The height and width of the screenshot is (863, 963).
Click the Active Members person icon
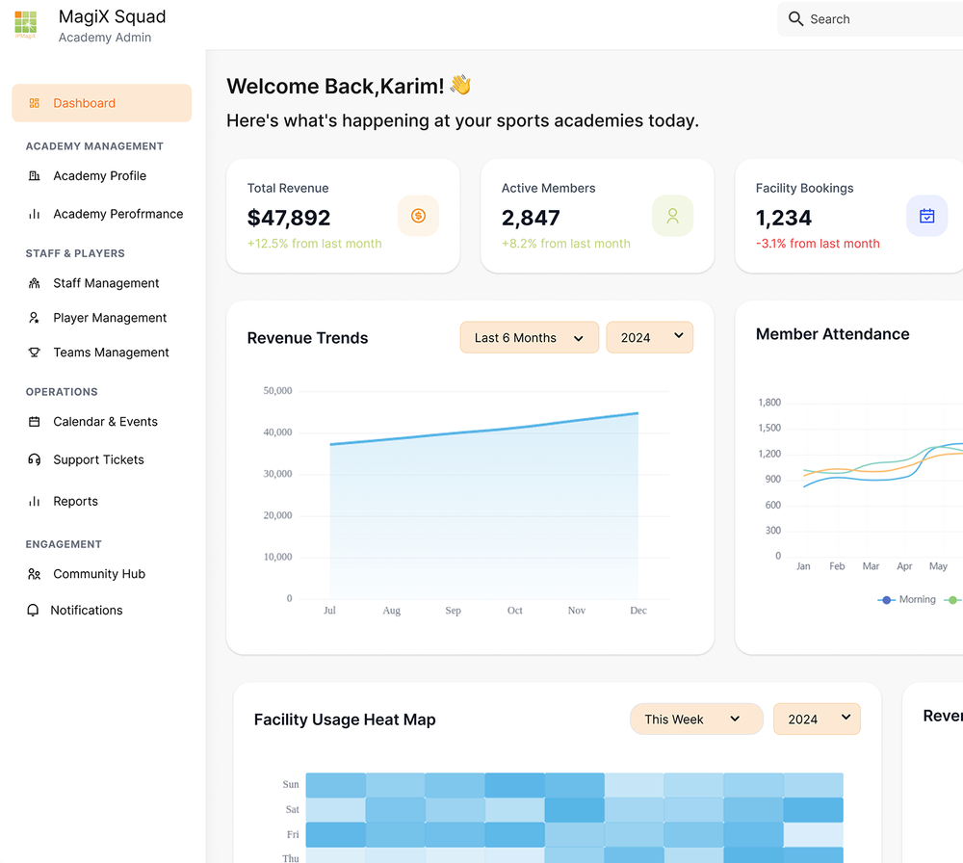pos(672,216)
